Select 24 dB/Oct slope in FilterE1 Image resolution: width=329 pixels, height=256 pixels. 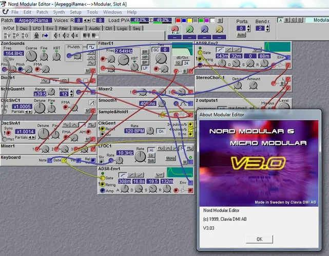coord(186,63)
